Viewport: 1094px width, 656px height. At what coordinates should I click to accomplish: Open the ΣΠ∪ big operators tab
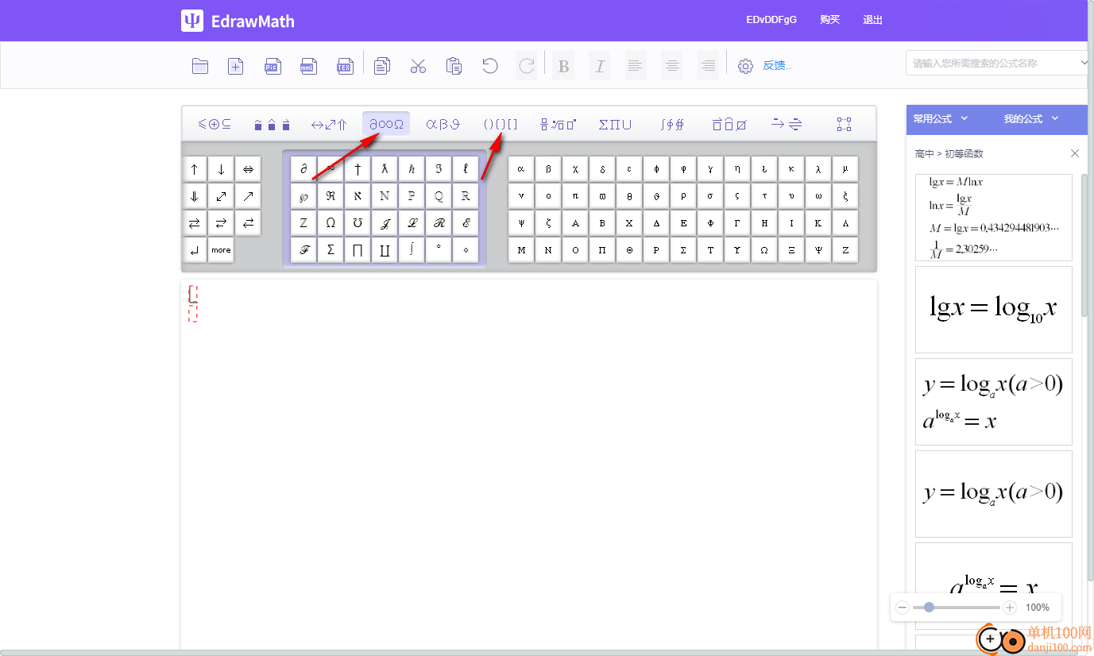[615, 124]
